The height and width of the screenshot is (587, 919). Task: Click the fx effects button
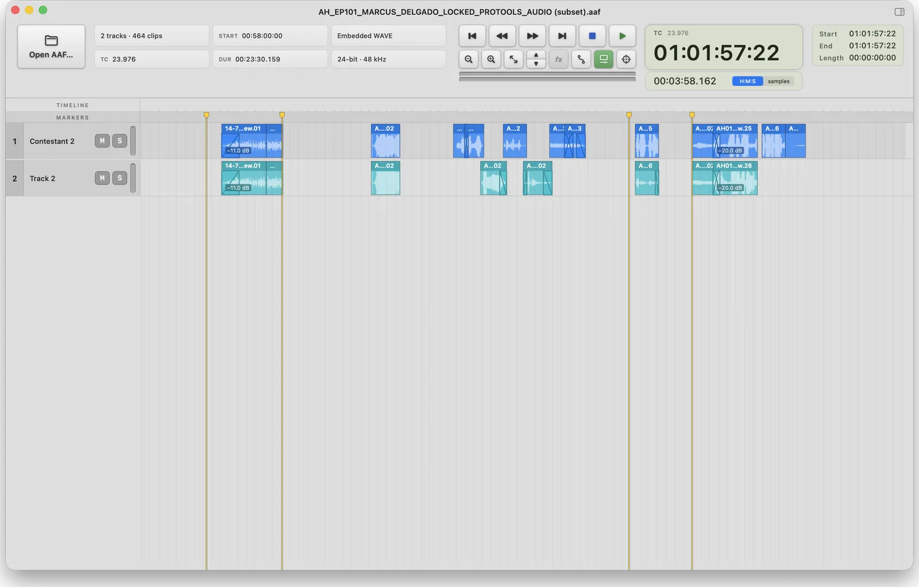[x=558, y=59]
